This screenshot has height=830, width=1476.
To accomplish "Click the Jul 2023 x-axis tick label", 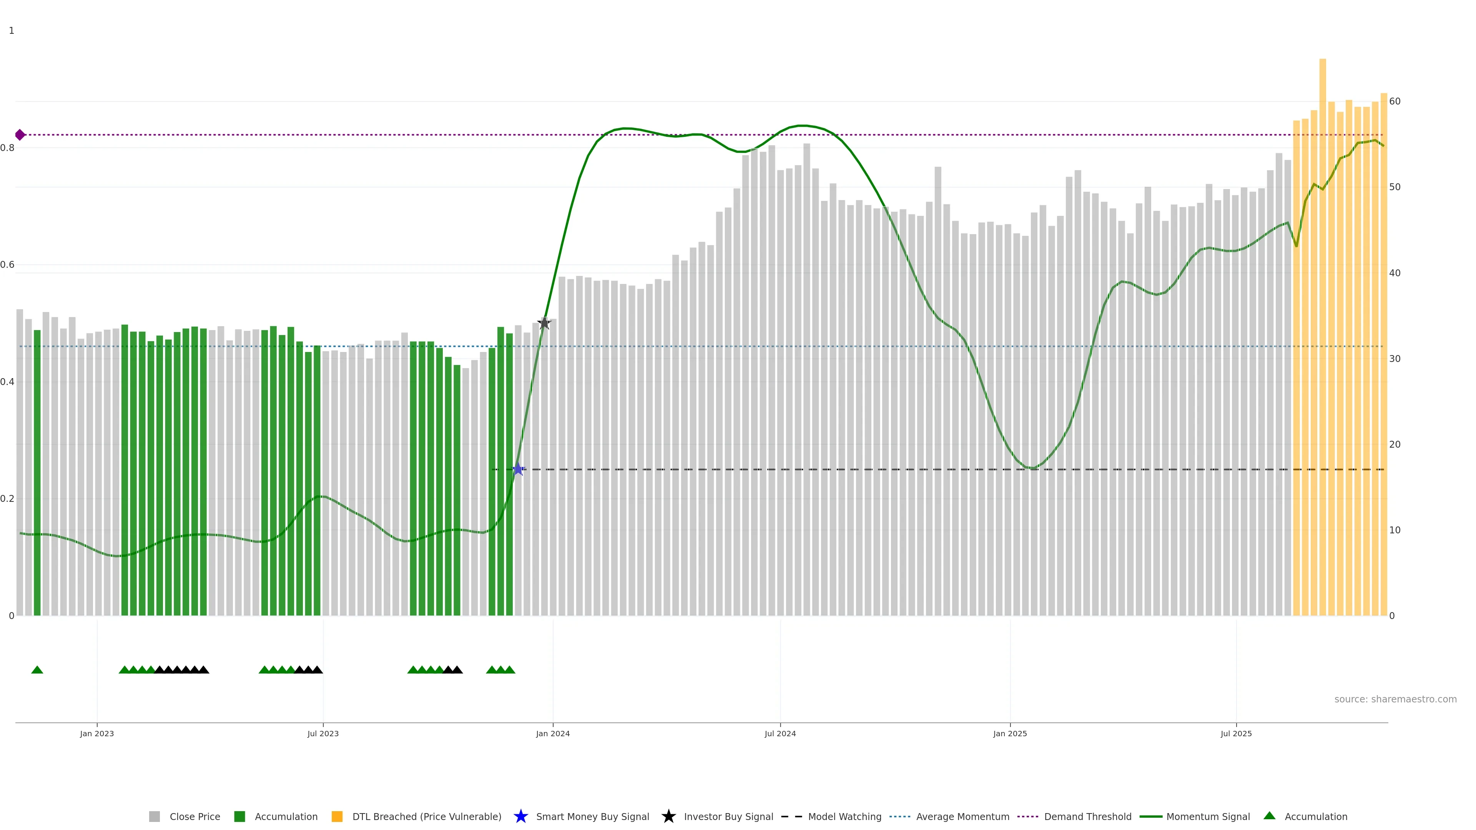I will [322, 733].
